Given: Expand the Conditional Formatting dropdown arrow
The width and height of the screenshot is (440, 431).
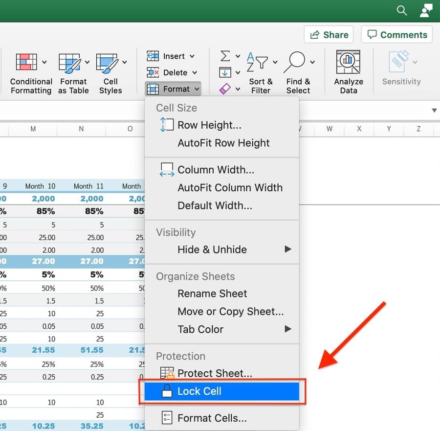Looking at the screenshot, I should coord(44,62).
